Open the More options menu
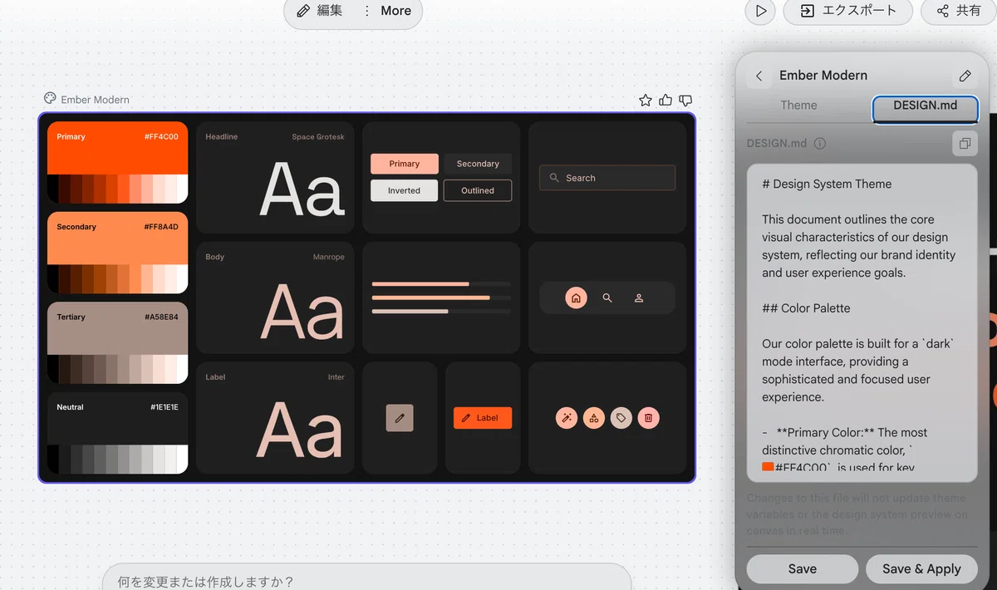The image size is (997, 590). coord(387,11)
